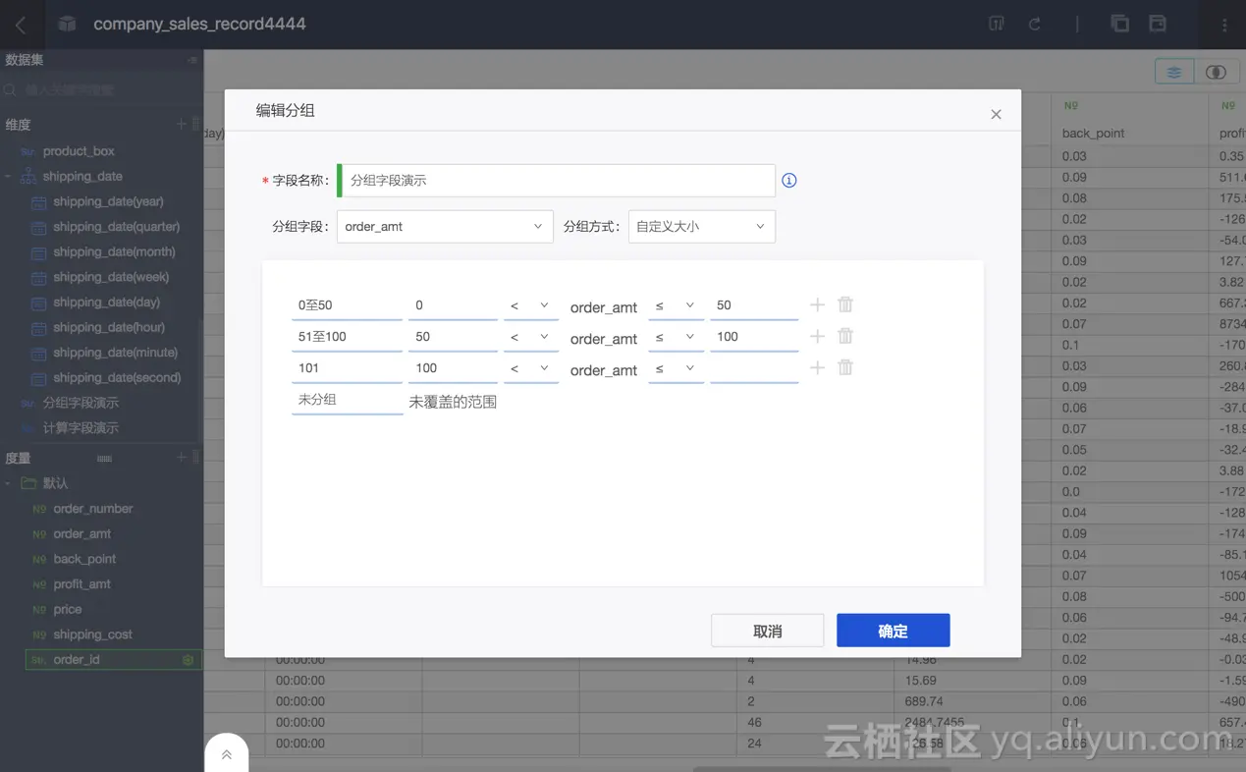
Task: Select order_amt in the measures list
Action: coord(82,534)
